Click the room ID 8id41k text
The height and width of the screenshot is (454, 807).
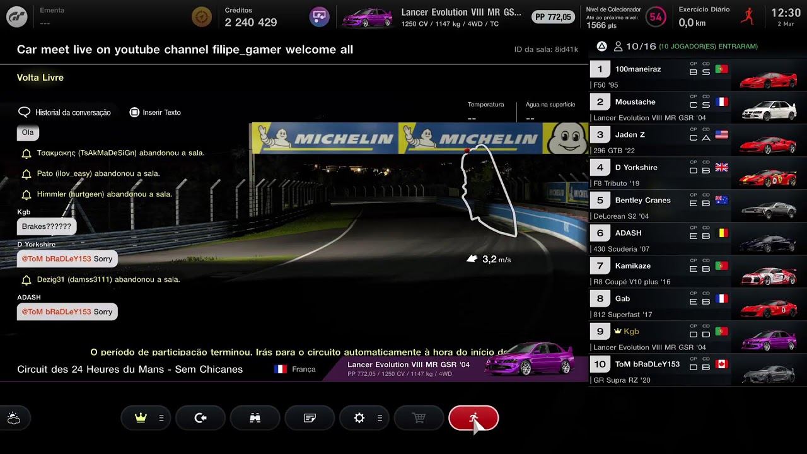click(546, 49)
